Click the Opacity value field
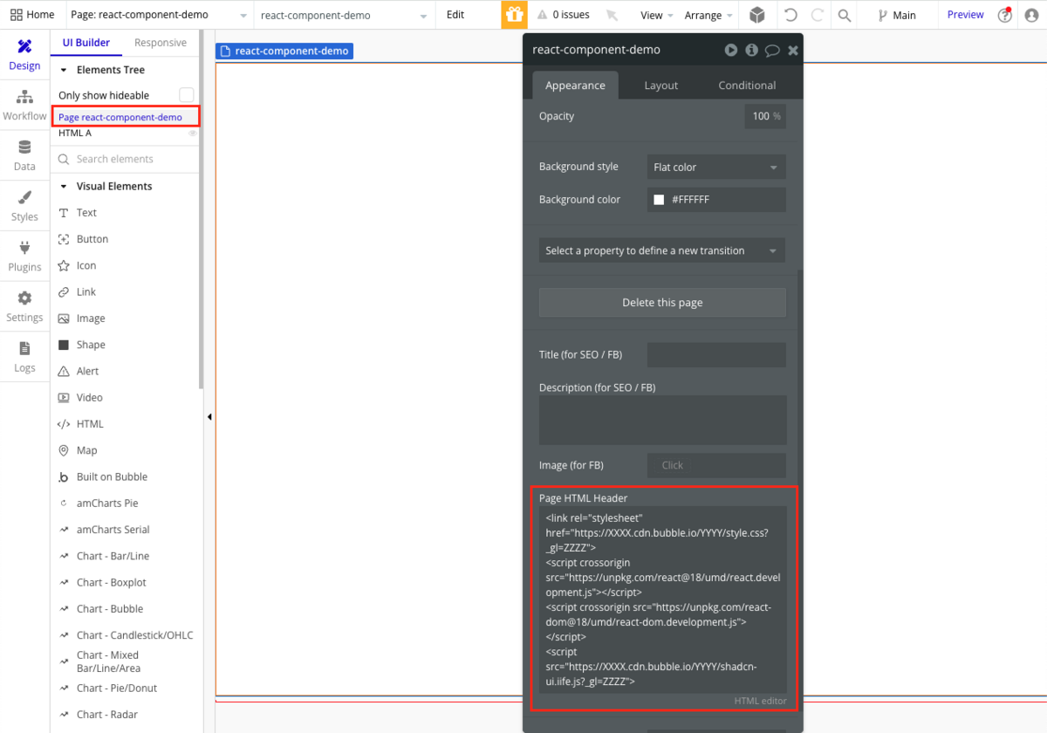The width and height of the screenshot is (1047, 733). tap(765, 116)
